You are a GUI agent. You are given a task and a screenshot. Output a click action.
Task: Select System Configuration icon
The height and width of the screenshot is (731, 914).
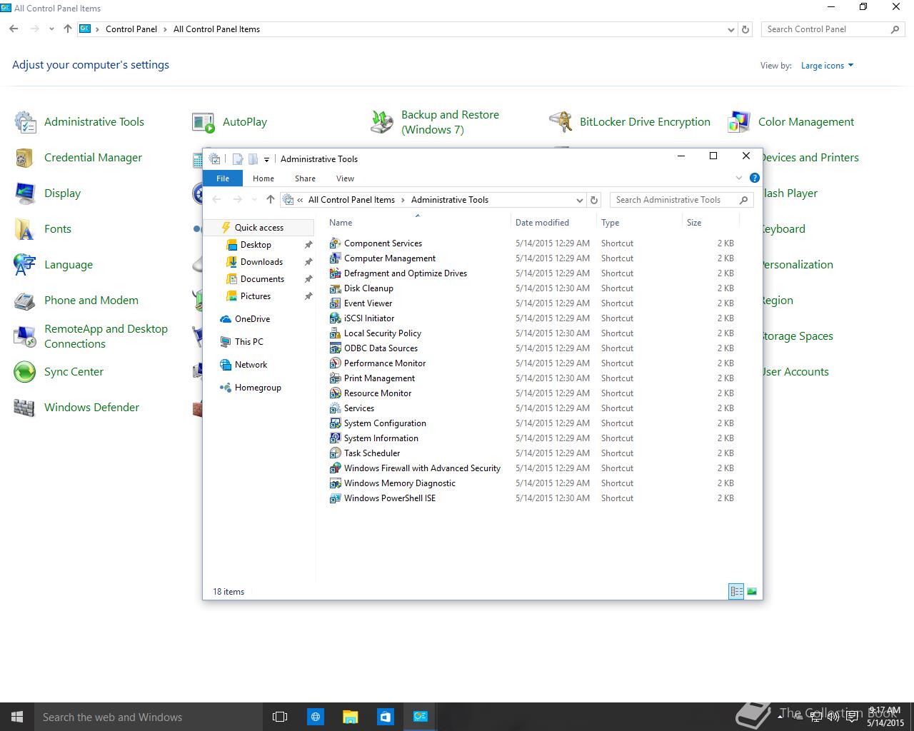[335, 423]
